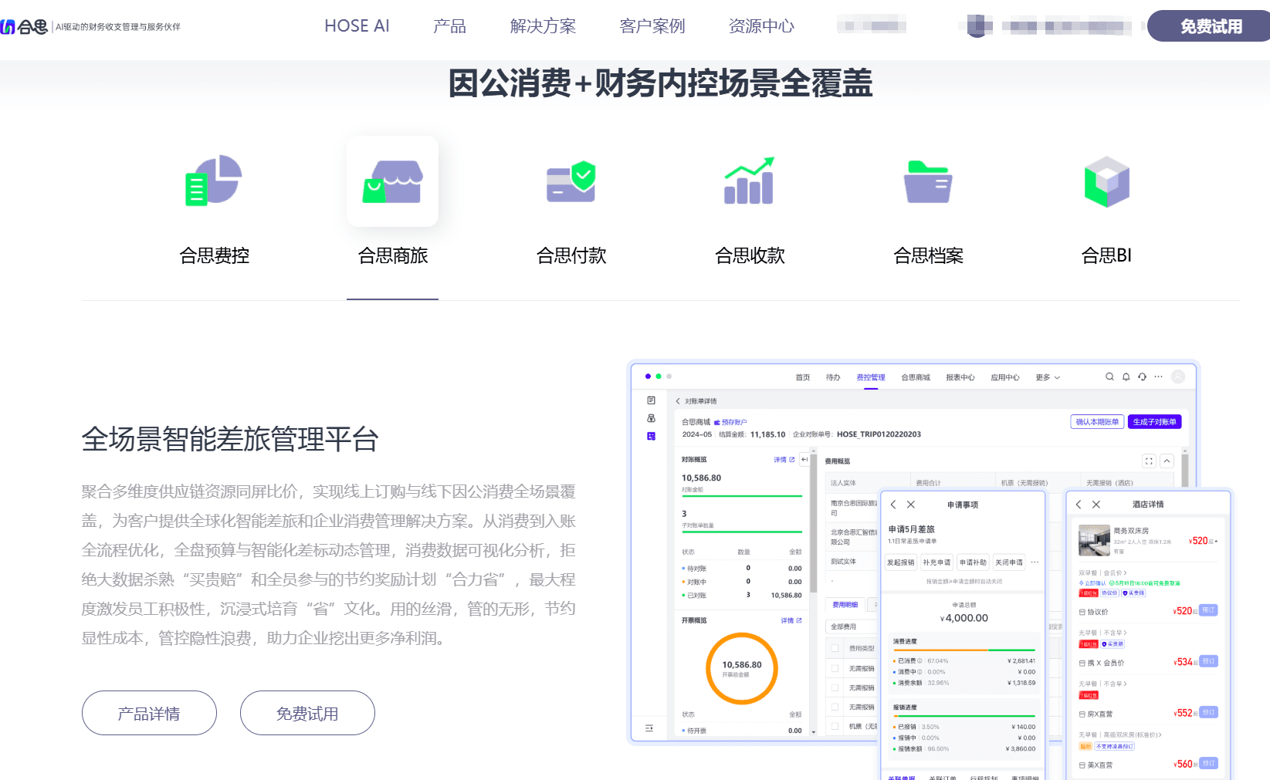Click the 产品详情 button
The width and height of the screenshot is (1270, 780).
(x=149, y=713)
